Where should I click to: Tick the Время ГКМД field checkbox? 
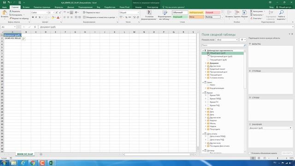pyautogui.click(x=208, y=99)
